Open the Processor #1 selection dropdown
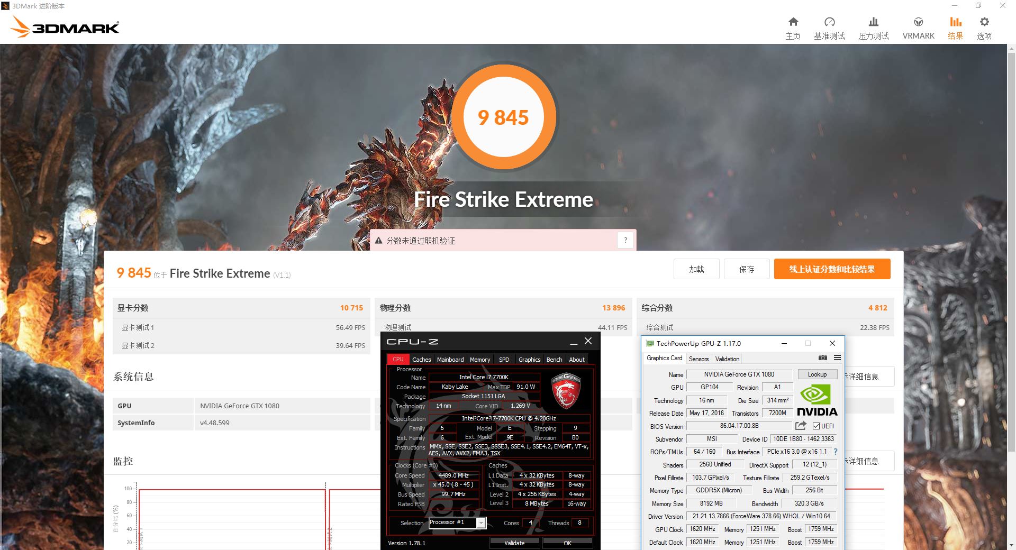The width and height of the screenshot is (1016, 550). point(457,522)
